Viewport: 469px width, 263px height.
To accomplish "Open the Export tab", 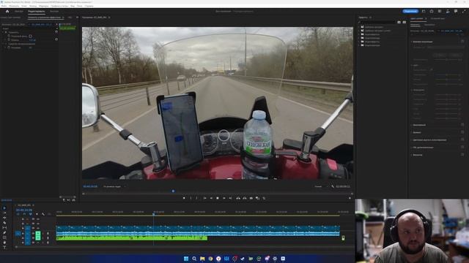I will (x=54, y=12).
